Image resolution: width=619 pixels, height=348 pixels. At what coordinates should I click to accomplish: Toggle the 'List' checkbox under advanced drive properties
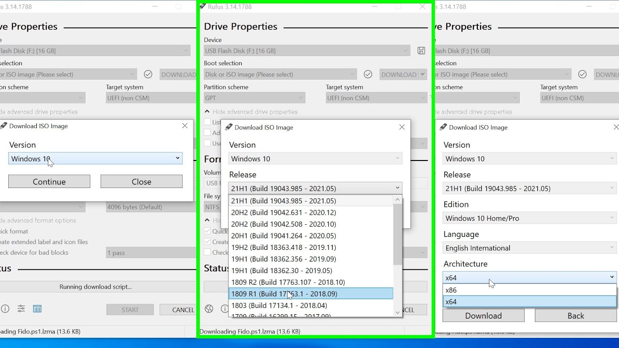click(x=207, y=122)
